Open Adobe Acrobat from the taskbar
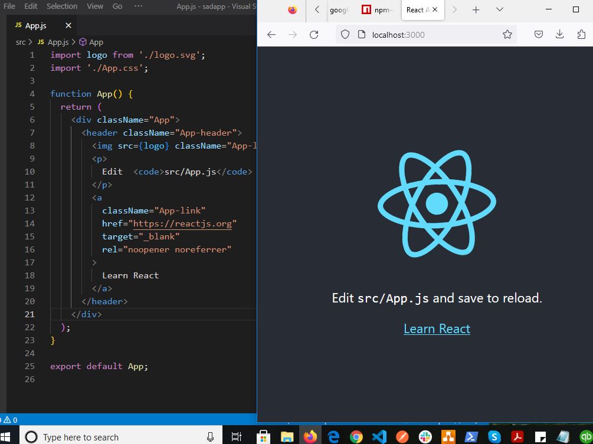Image resolution: width=593 pixels, height=444 pixels. [517, 436]
